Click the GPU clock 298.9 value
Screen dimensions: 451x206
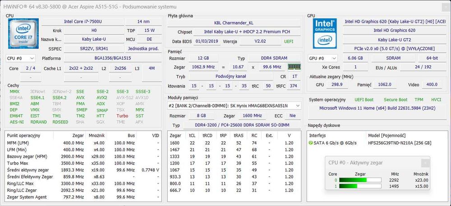pyautogui.click(x=337, y=85)
